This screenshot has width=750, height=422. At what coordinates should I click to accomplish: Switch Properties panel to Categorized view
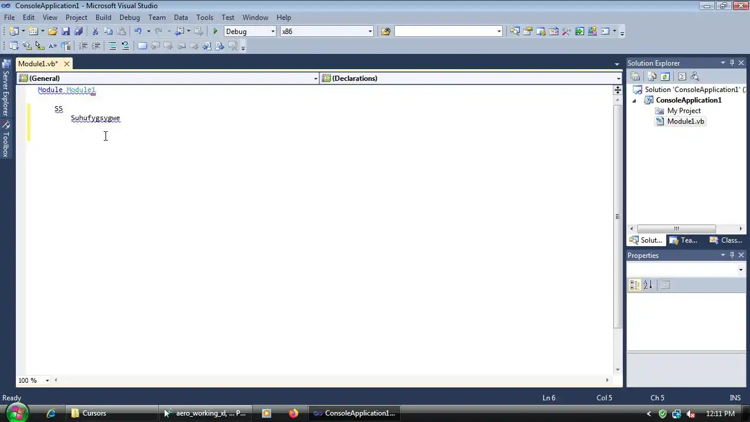coord(635,285)
